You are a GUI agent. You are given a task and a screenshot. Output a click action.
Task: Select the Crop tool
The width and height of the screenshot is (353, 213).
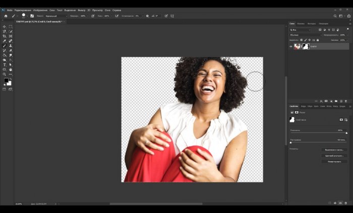5,36
